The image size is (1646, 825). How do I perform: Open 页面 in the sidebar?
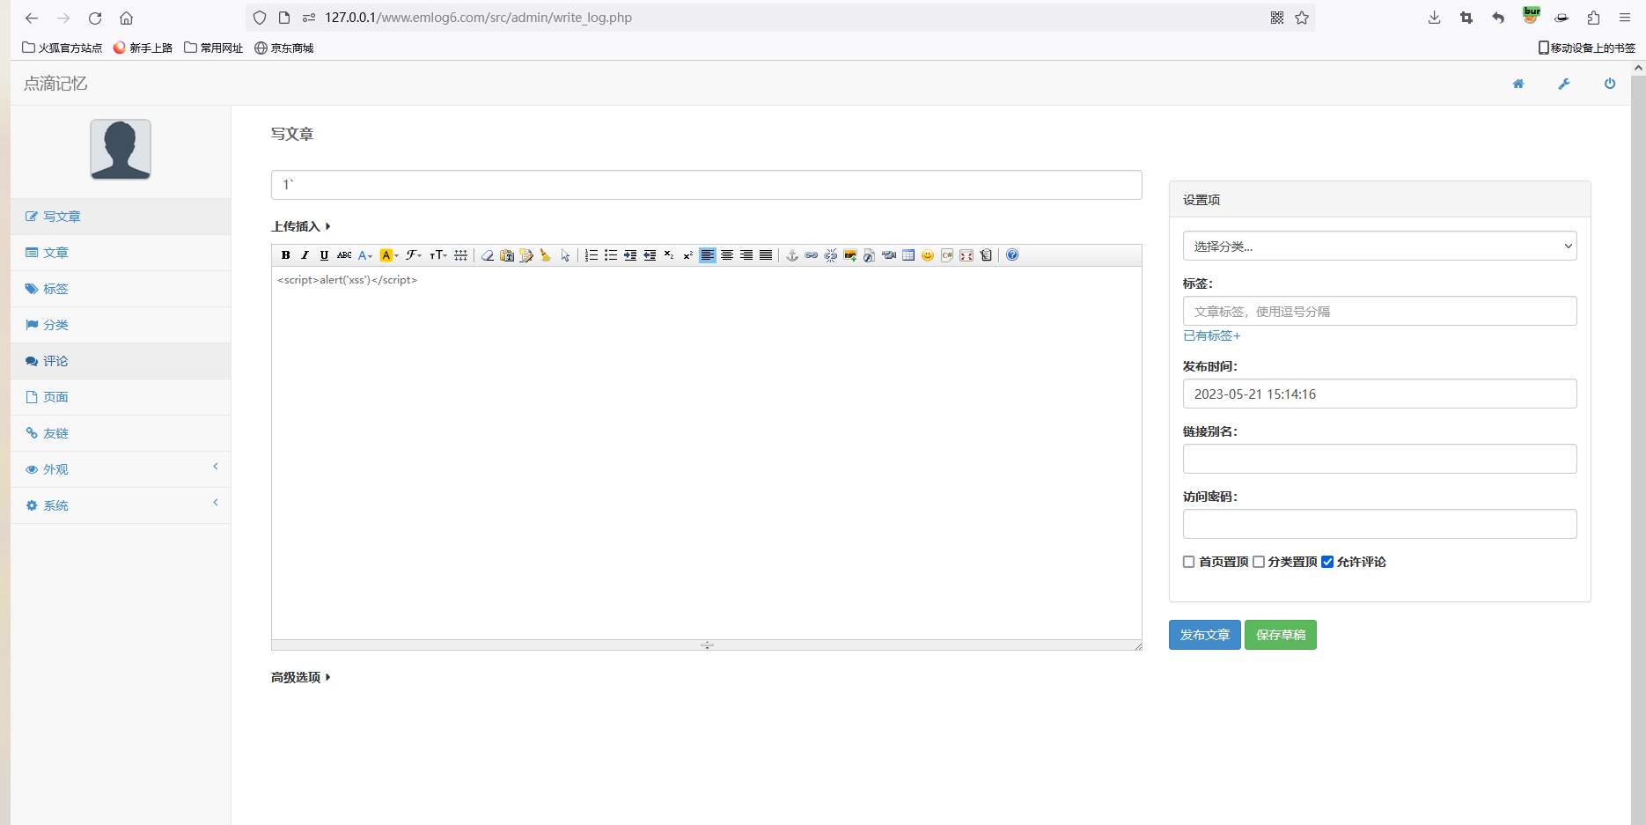(121, 397)
